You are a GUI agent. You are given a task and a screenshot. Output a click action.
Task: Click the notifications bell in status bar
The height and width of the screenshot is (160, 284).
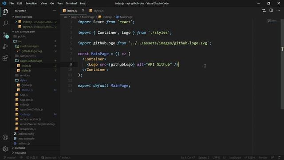[x=279, y=157]
